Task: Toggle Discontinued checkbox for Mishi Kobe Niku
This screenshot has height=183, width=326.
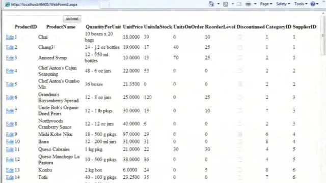Action: tap(240, 134)
